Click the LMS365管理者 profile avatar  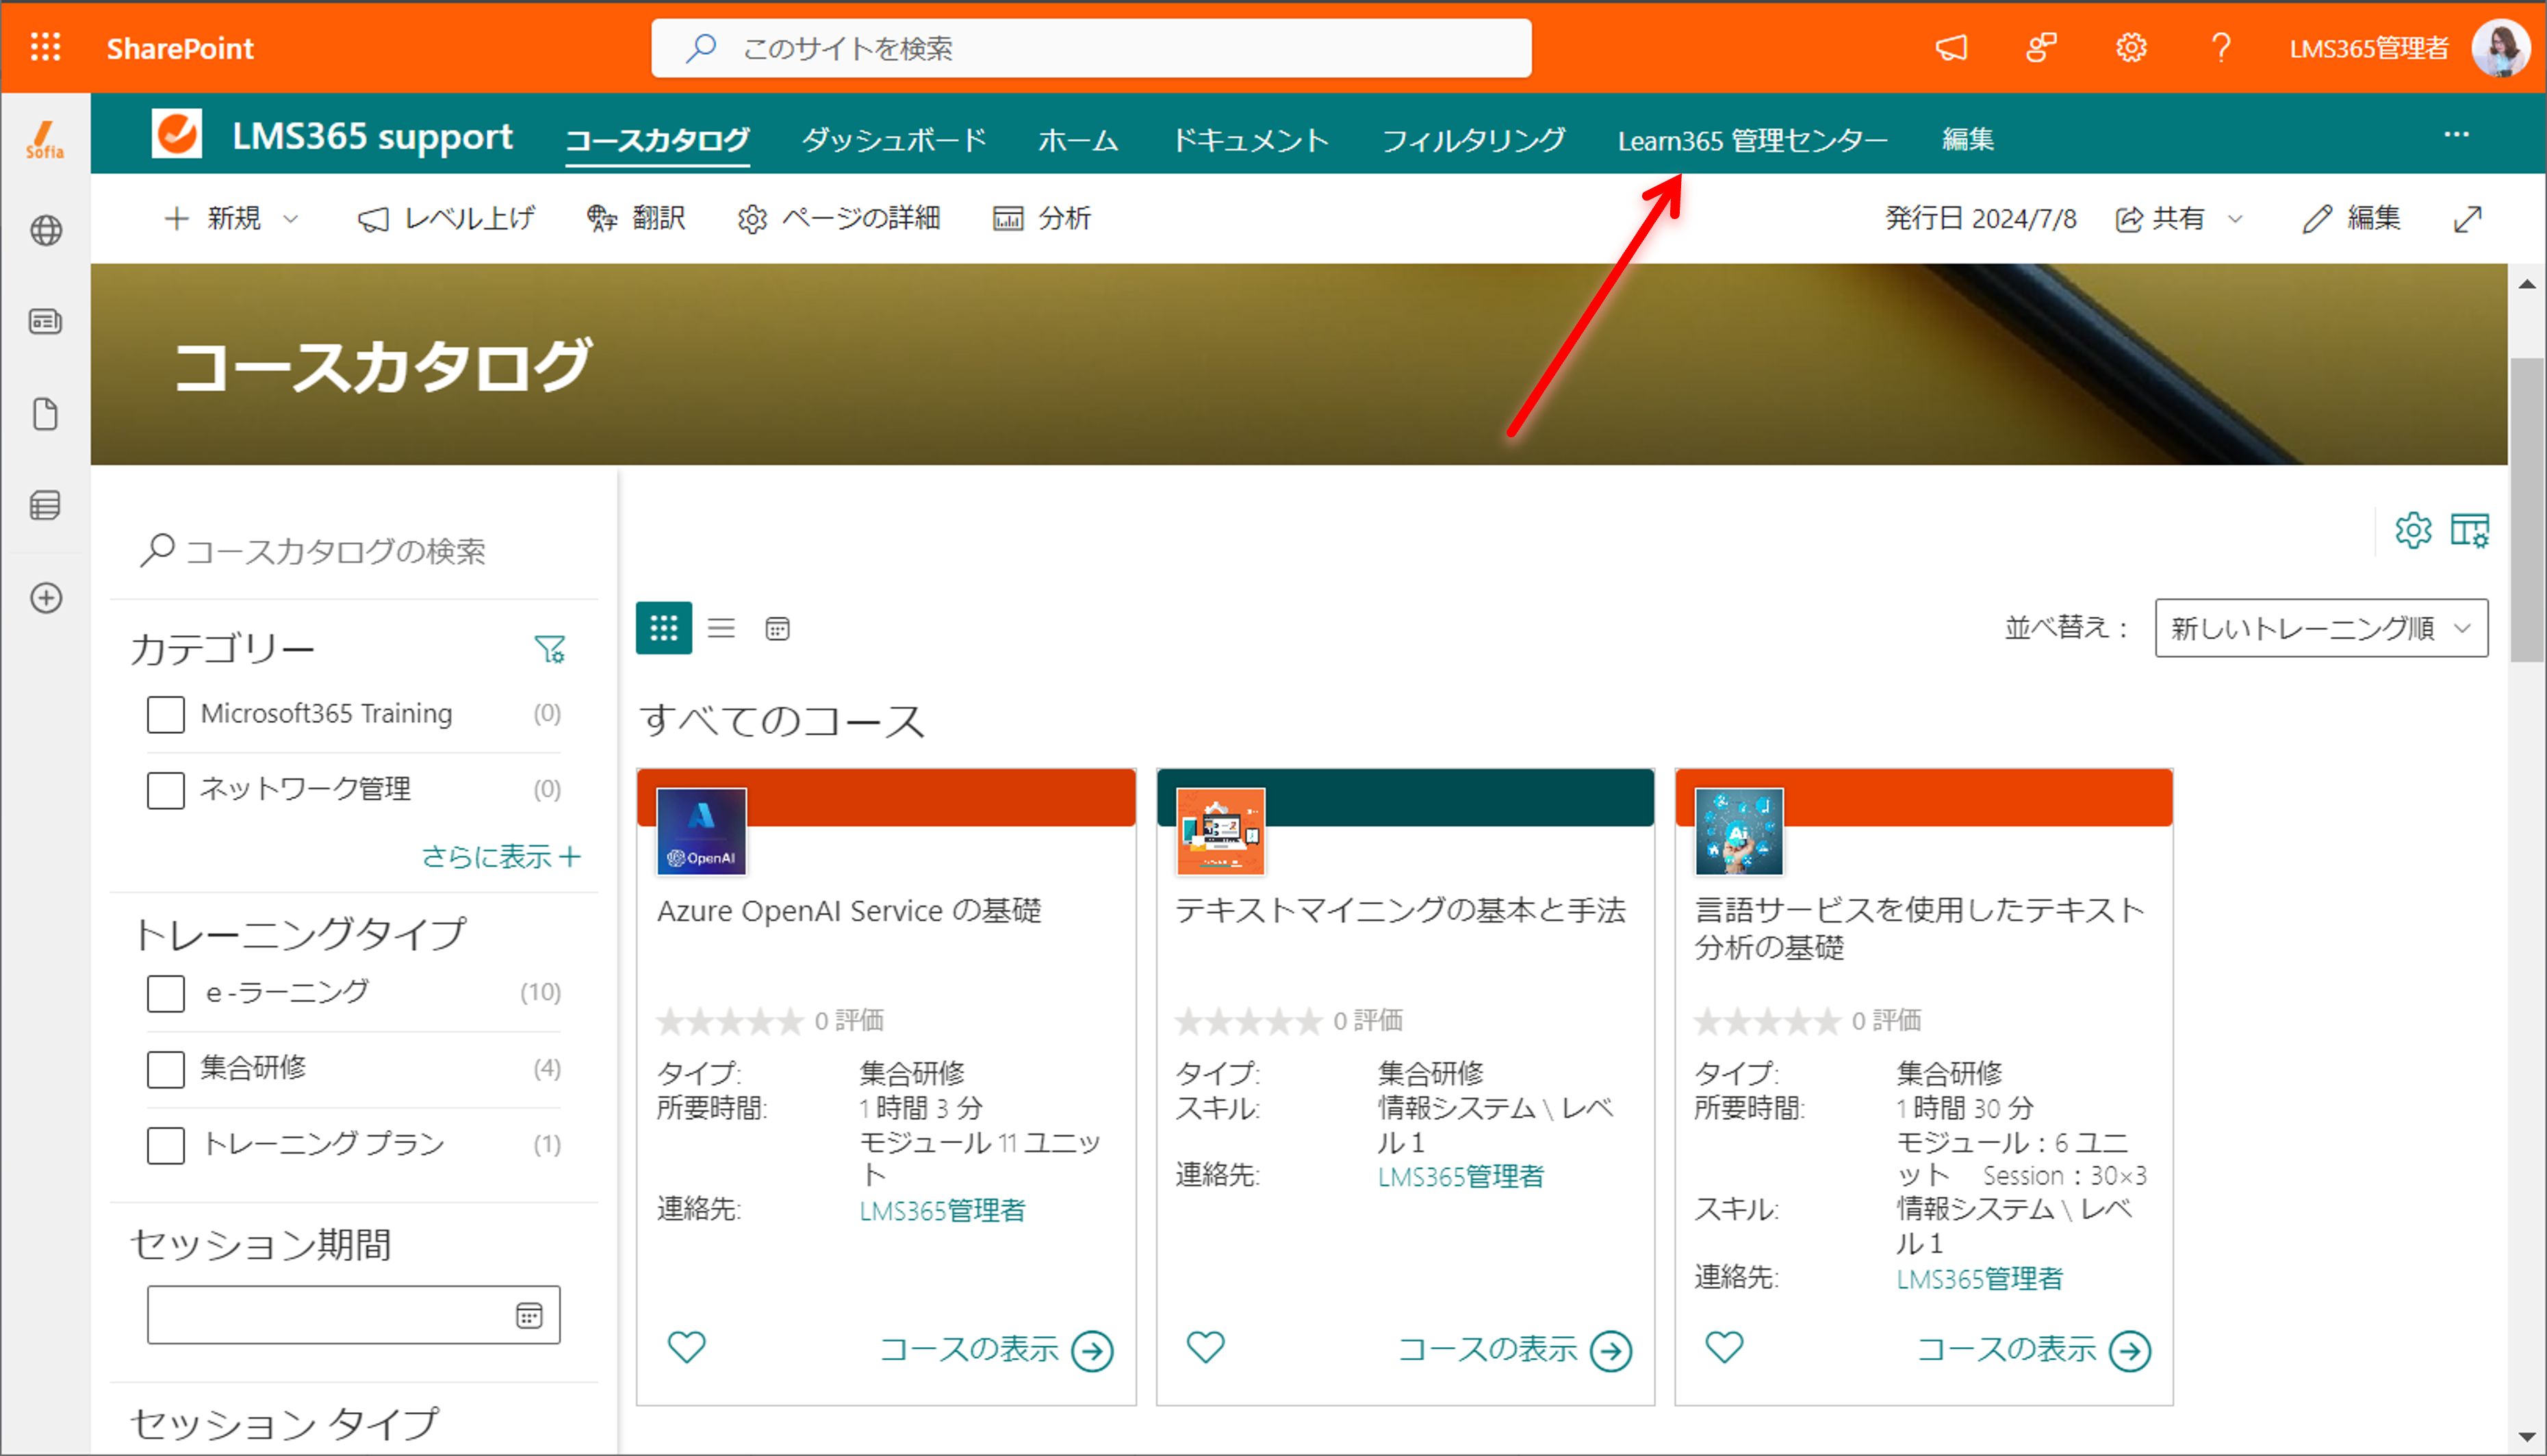point(2500,47)
